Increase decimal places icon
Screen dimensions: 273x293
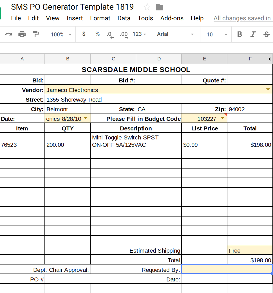[124, 35]
